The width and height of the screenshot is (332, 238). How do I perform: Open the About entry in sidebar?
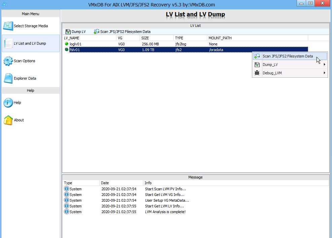click(31, 120)
